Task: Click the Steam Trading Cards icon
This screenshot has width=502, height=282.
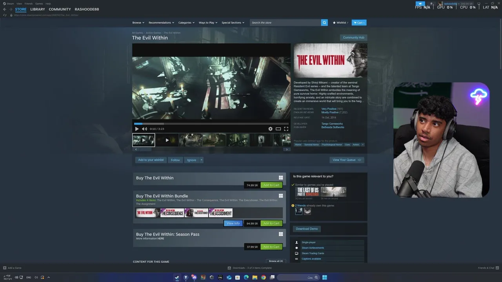Action: point(296,253)
